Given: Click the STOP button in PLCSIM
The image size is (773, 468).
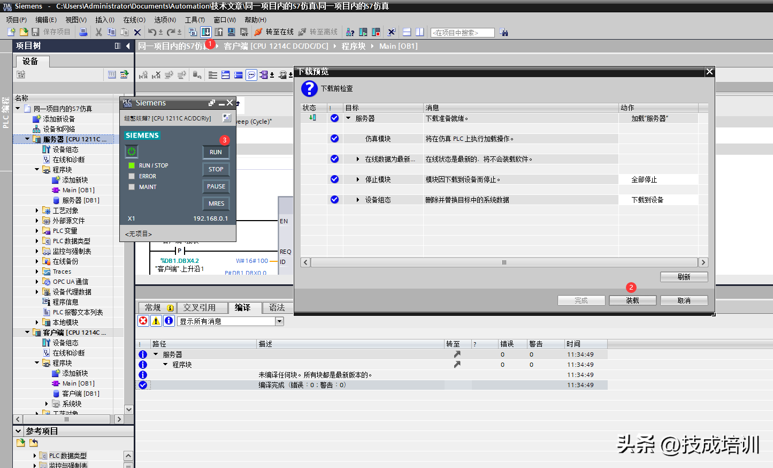Looking at the screenshot, I should (216, 169).
